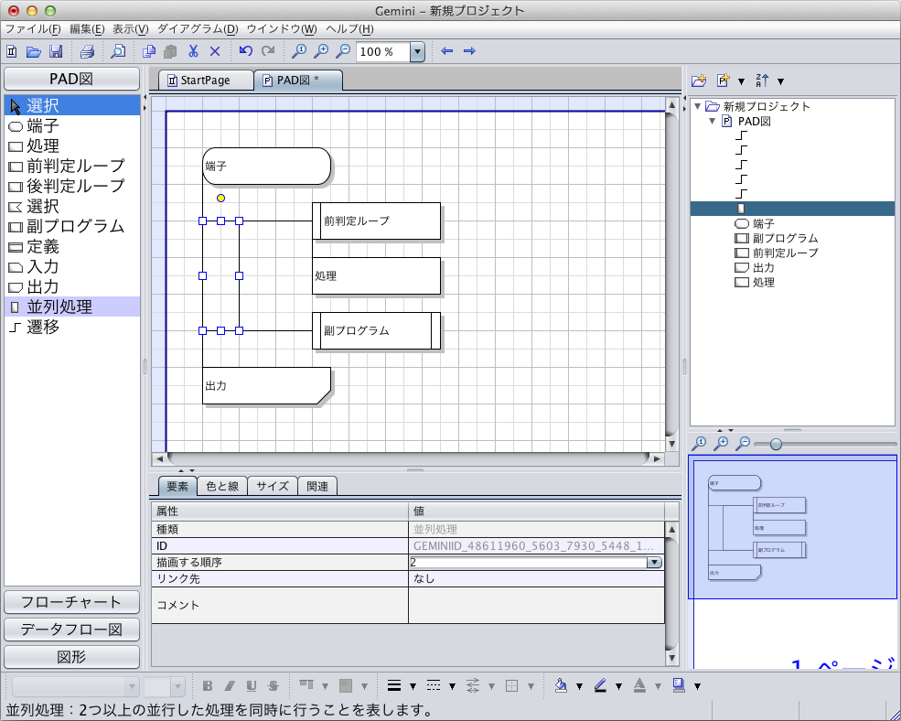Image resolution: width=901 pixels, height=721 pixels.
Task: Click the コメント value field
Action: [536, 605]
